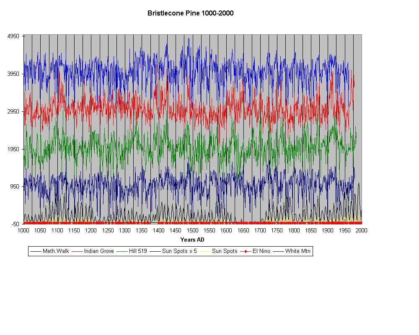419x335 pixels.
Task: Select the Meth.Walk legend label
Action: click(x=56, y=251)
